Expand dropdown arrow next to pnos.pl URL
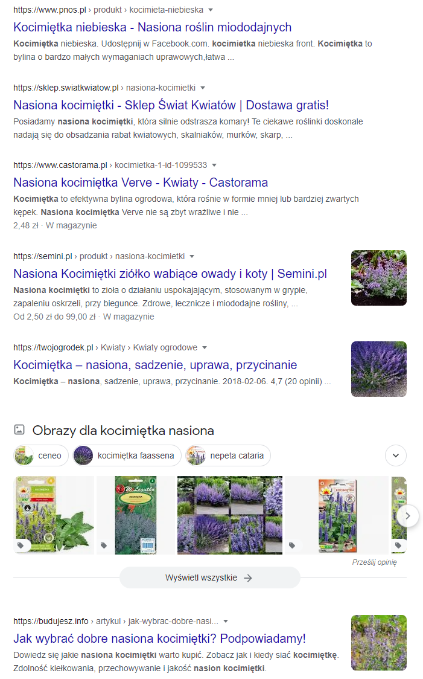423x679 pixels. click(211, 10)
